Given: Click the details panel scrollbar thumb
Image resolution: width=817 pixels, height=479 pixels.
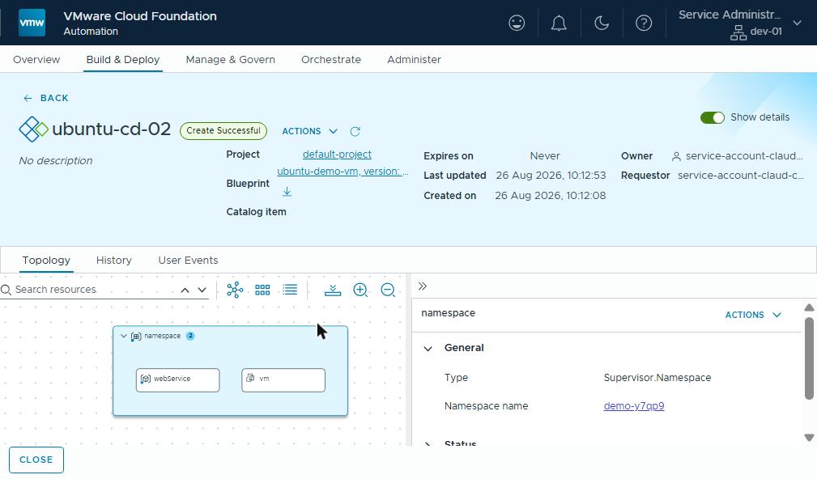Looking at the screenshot, I should 809,358.
